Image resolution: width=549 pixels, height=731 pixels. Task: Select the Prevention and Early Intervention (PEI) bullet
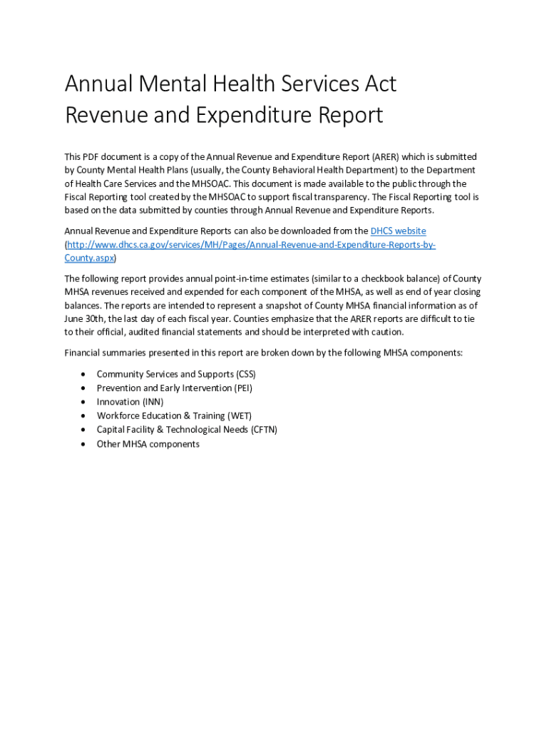point(174,388)
